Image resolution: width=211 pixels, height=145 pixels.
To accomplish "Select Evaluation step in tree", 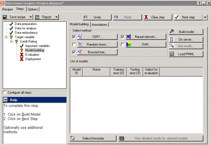I will coord(32,55).
